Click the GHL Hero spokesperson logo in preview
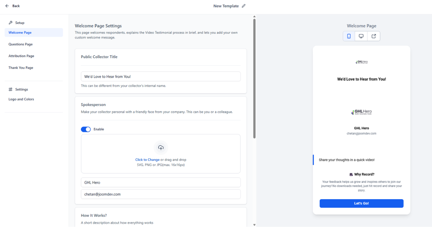432x227 pixels. [361, 112]
